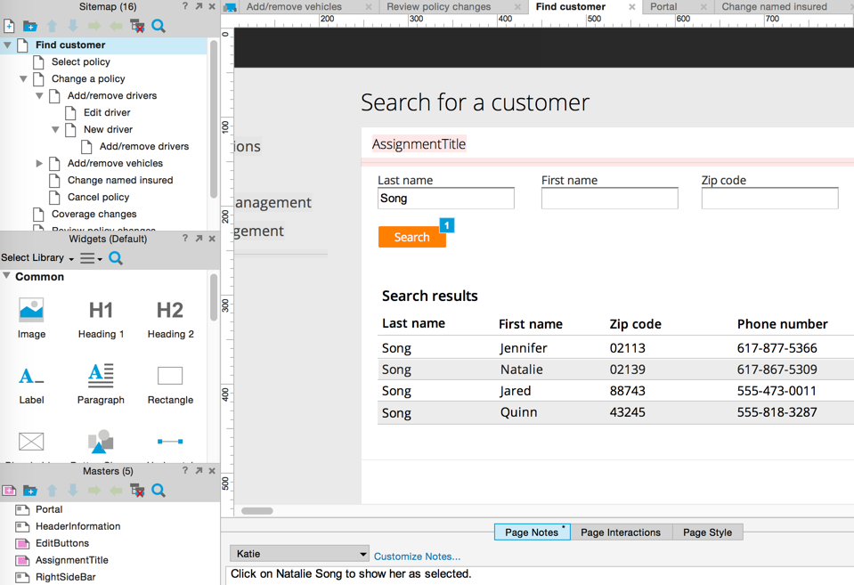Indent page using Sitemap green right arrow
Viewport: 854px width, 585px height.
94,26
